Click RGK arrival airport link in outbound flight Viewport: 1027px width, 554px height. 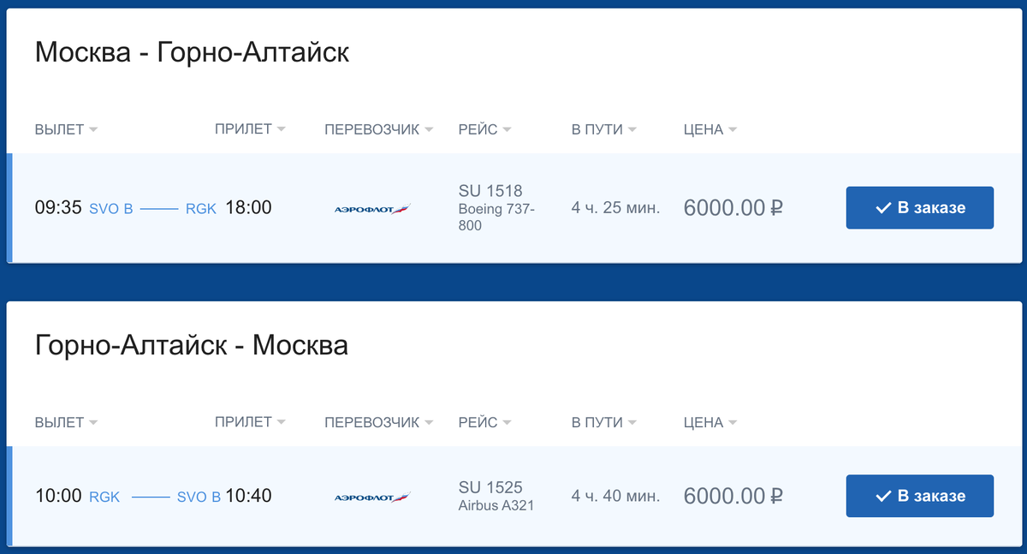[200, 208]
